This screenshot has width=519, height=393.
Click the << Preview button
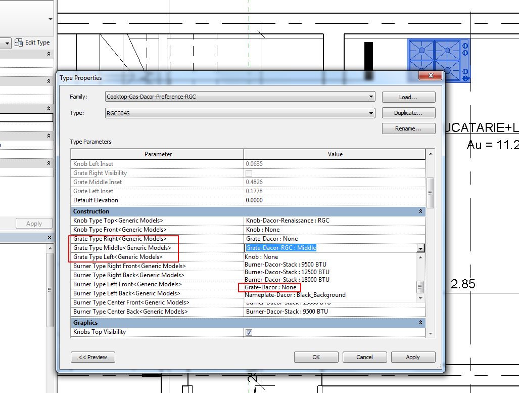[x=93, y=357]
